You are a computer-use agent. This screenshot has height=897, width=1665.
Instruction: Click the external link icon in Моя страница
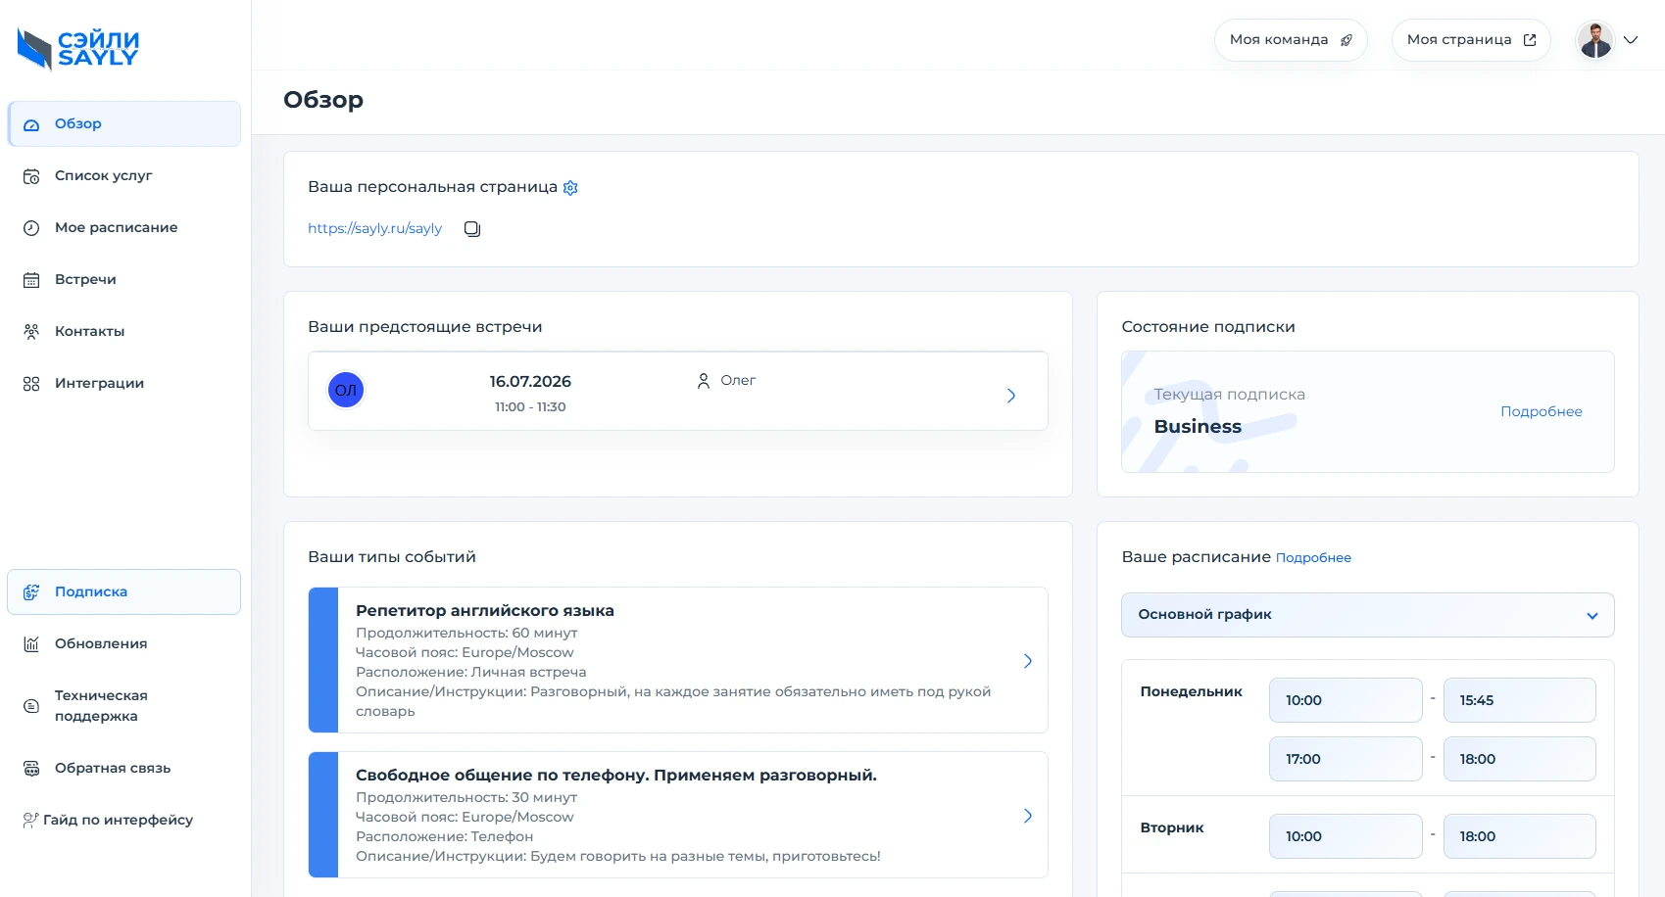[1530, 40]
